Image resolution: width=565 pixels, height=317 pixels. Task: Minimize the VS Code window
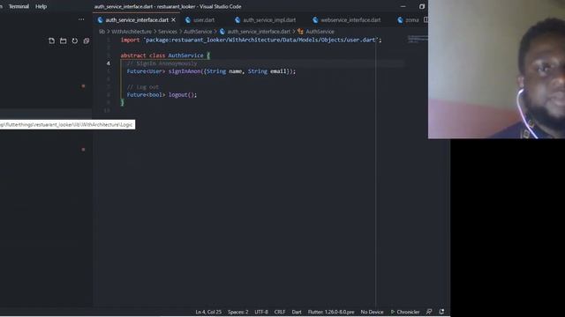tap(403, 6)
